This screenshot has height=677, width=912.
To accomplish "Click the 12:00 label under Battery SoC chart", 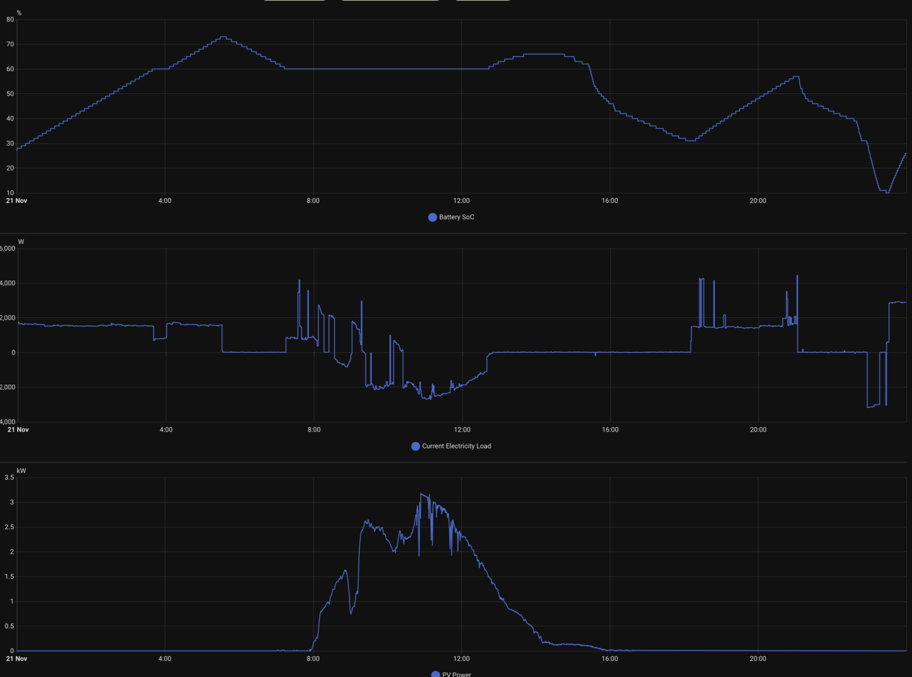I will click(461, 201).
